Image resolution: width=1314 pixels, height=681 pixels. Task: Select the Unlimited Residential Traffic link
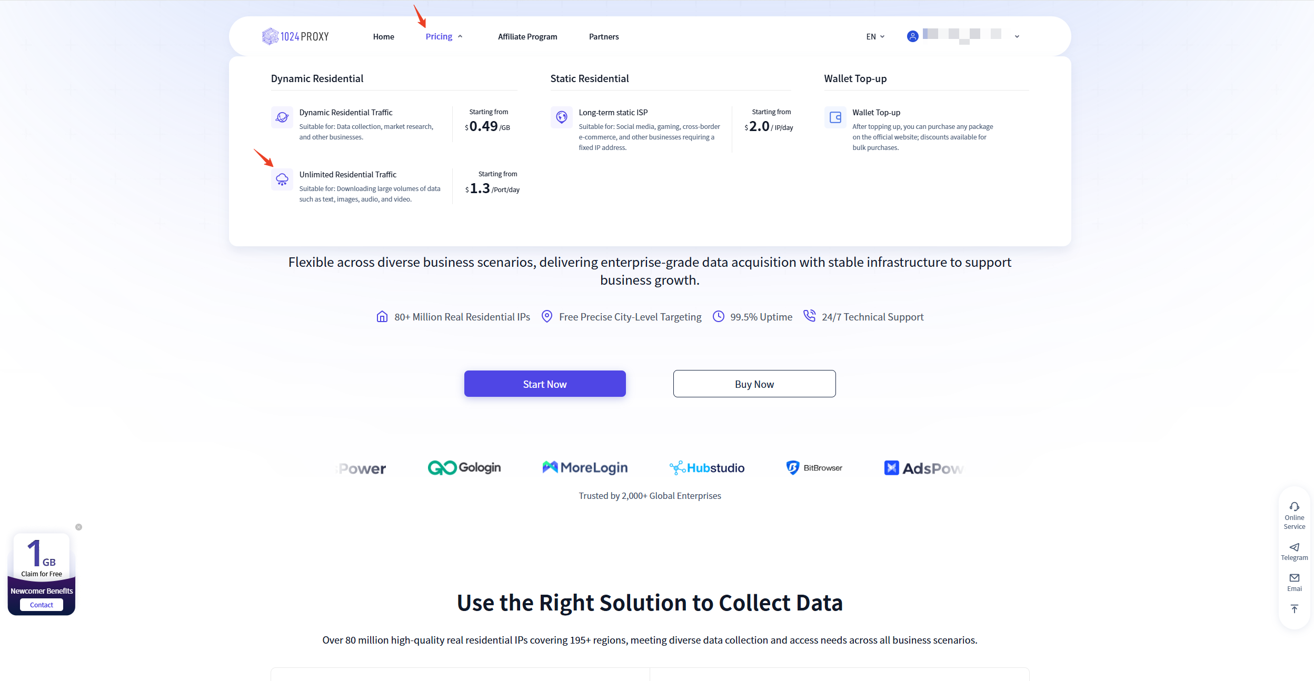tap(347, 174)
